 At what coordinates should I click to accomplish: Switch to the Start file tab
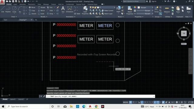[x=5, y=20]
